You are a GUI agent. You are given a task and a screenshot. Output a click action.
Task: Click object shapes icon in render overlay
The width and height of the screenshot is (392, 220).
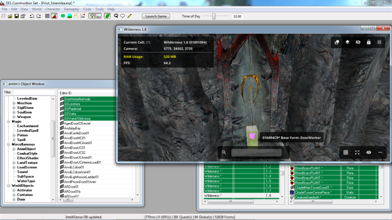[337, 42]
